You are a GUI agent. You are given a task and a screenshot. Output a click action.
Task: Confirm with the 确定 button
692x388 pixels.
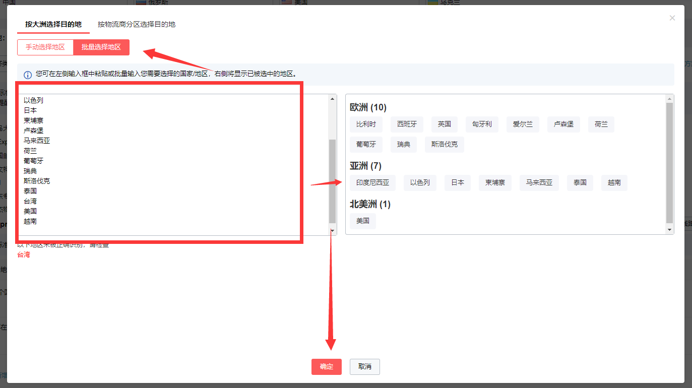(327, 367)
